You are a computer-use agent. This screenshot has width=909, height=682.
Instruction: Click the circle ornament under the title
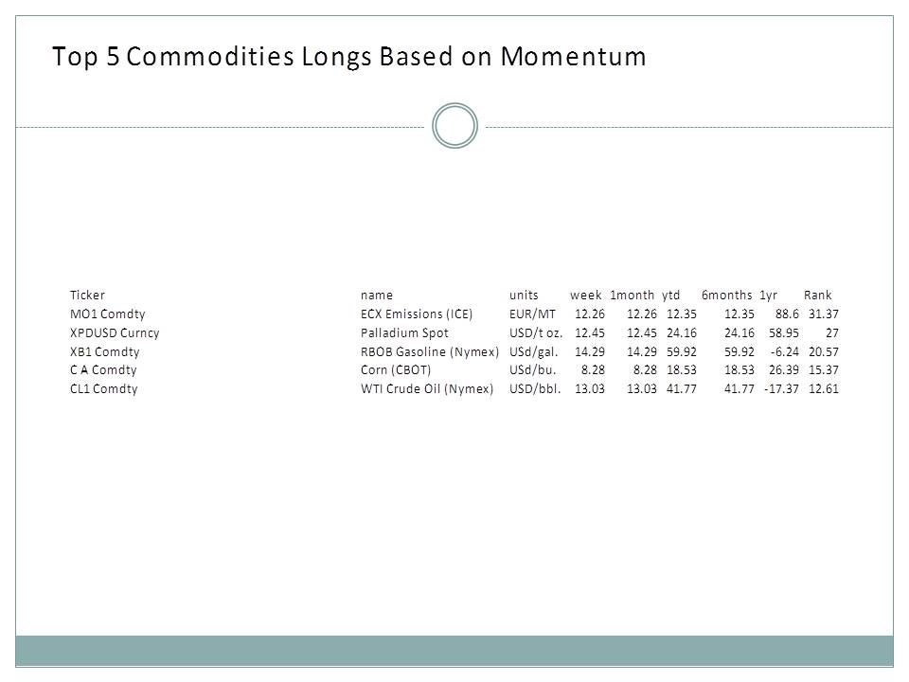pos(454,126)
